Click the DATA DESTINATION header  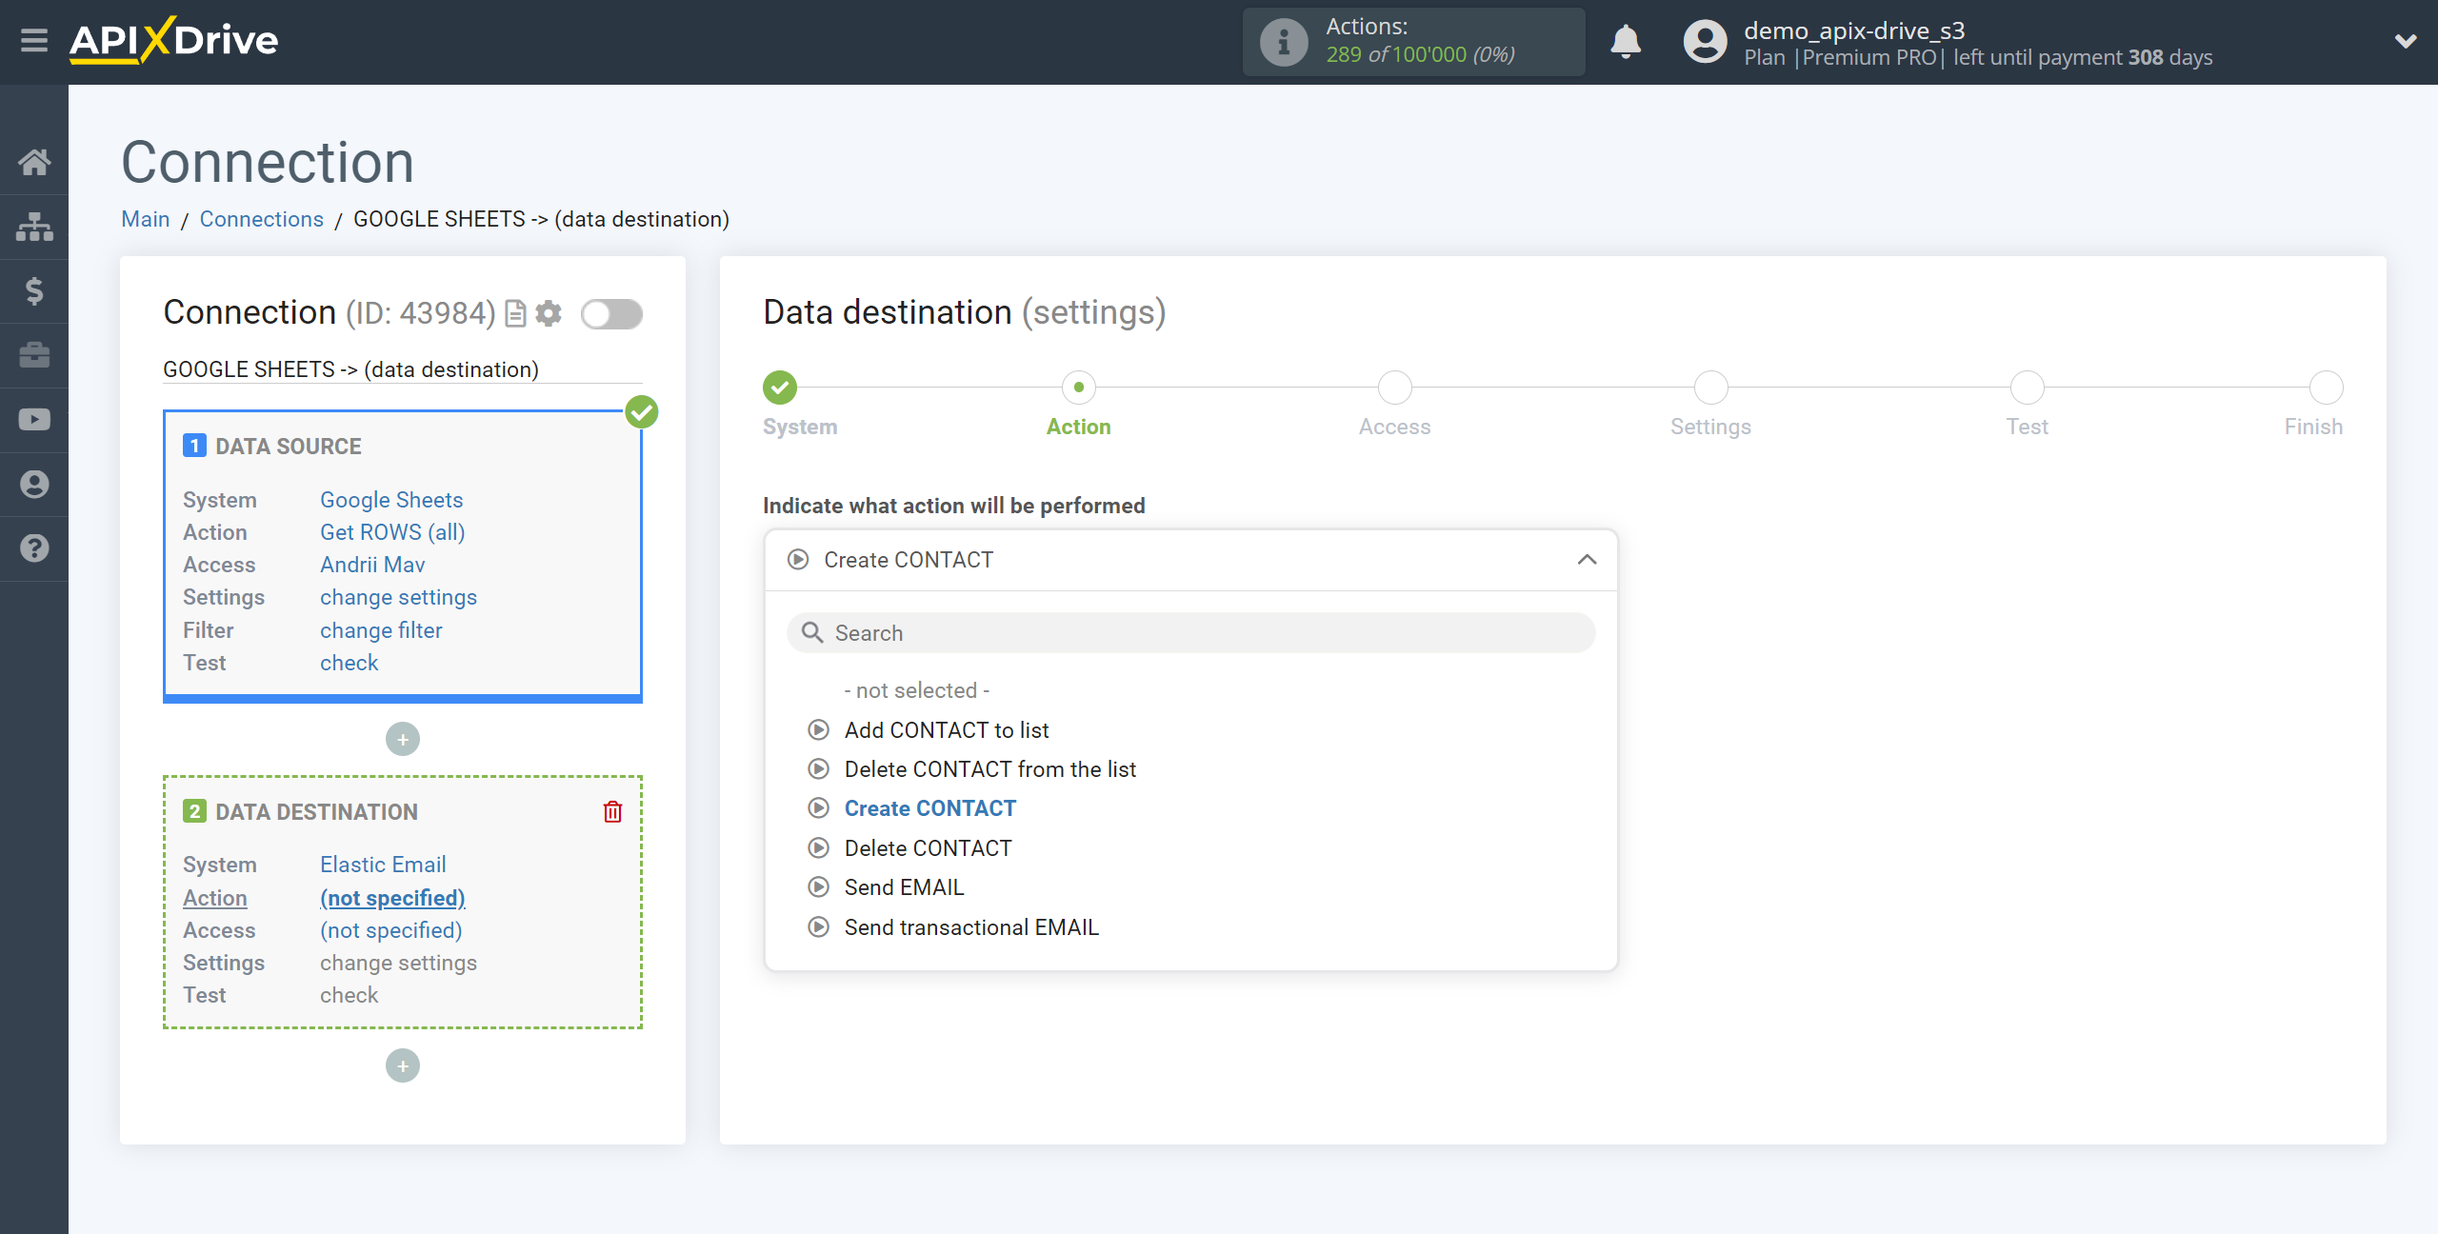pos(316,812)
